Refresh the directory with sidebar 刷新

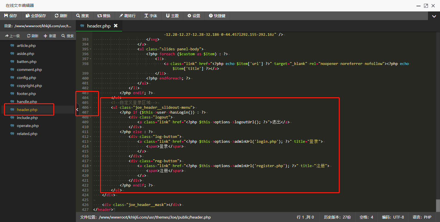click(x=33, y=36)
